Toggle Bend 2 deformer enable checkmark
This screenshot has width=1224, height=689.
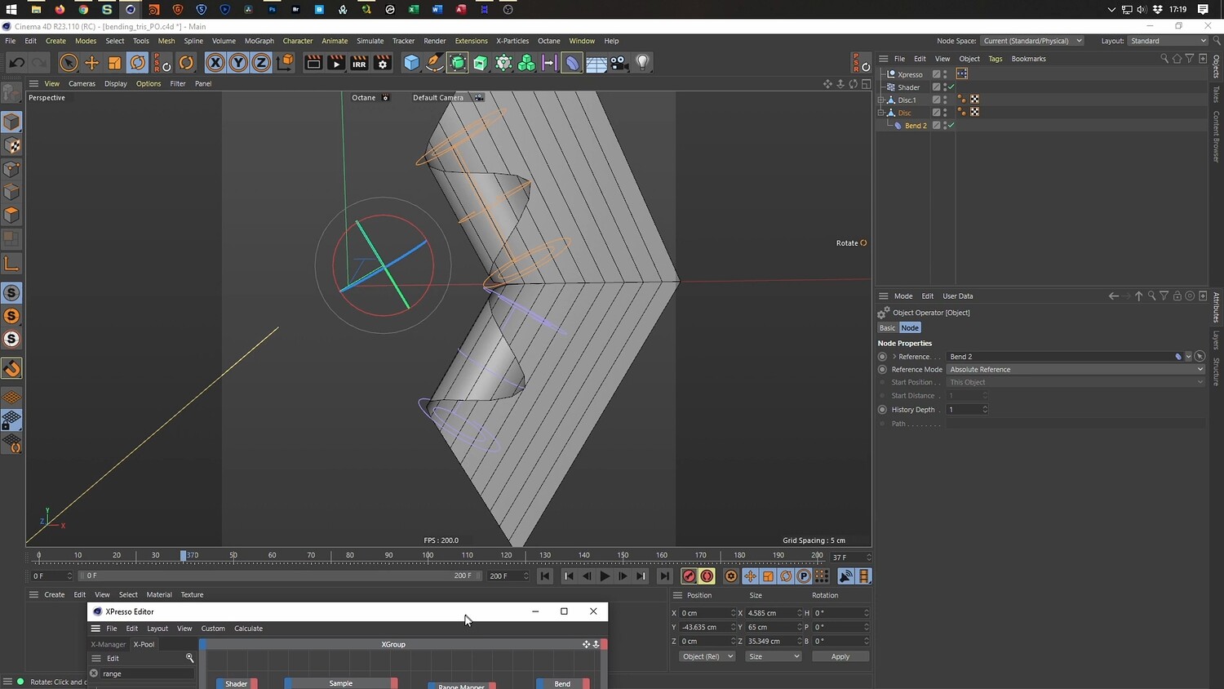951,126
